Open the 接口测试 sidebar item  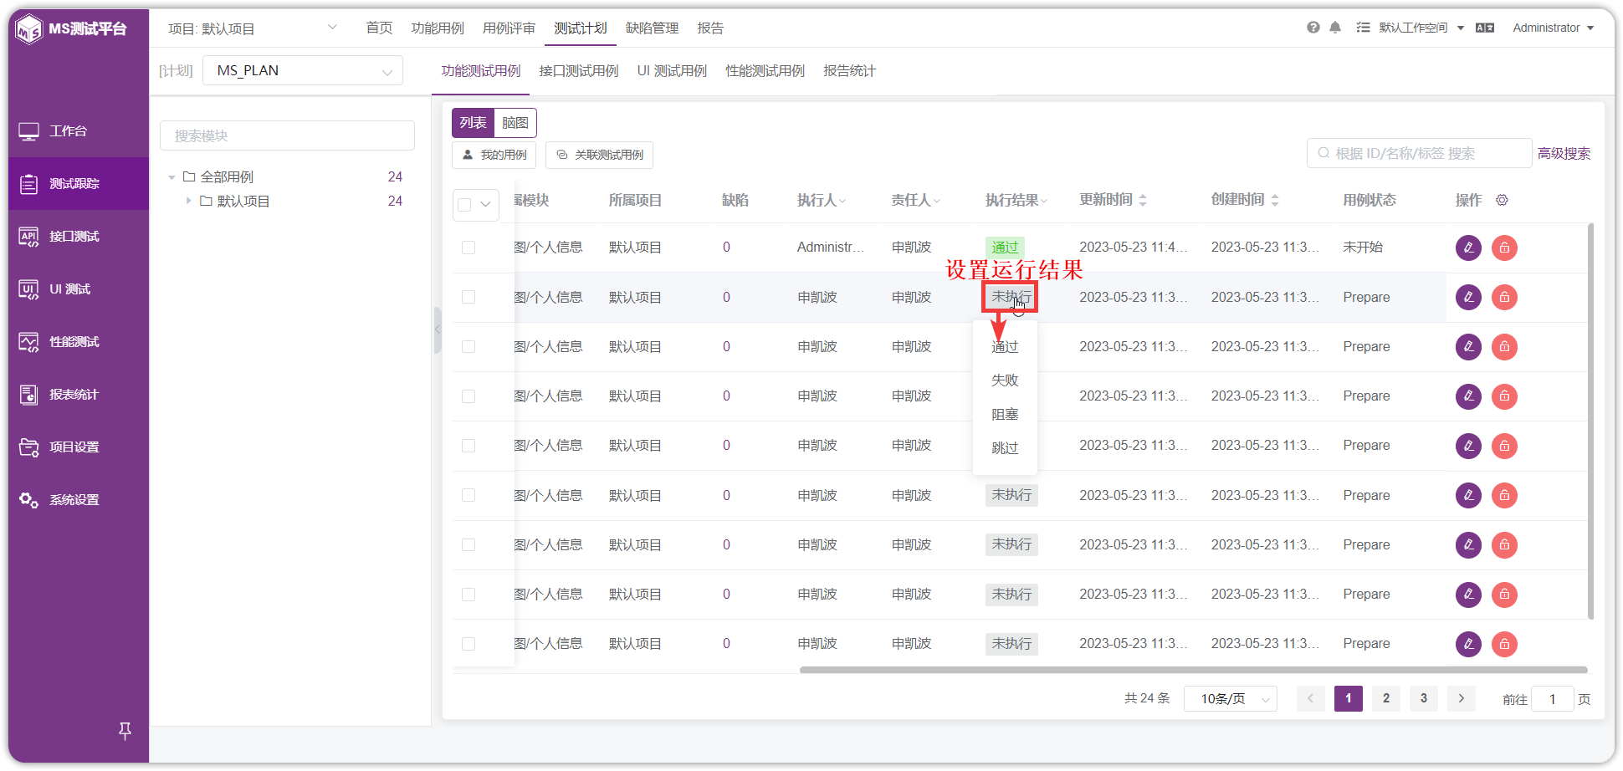coord(79,237)
